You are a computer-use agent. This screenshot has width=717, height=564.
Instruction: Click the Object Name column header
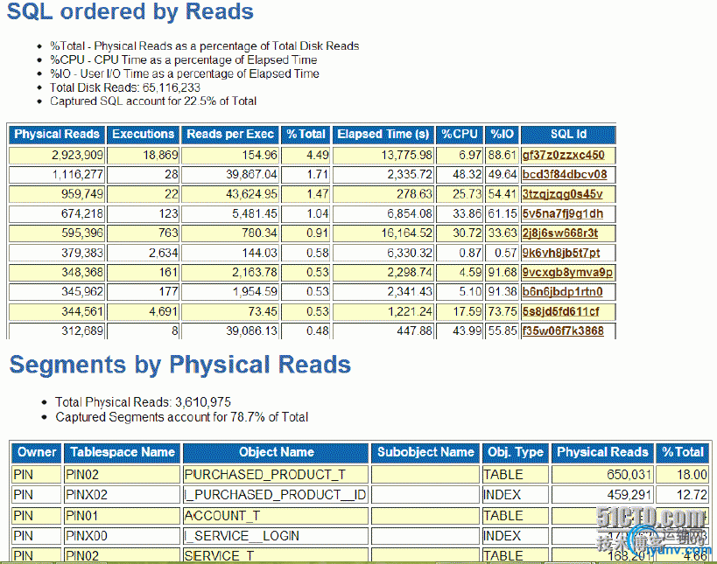(276, 452)
